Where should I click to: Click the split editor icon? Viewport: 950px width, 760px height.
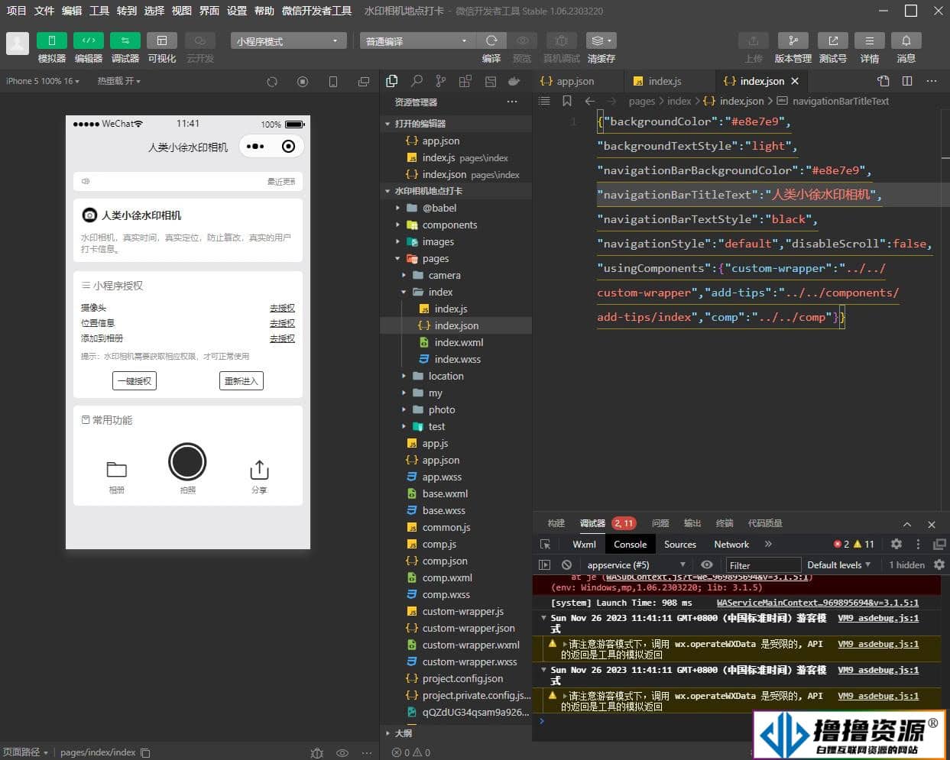coord(907,81)
